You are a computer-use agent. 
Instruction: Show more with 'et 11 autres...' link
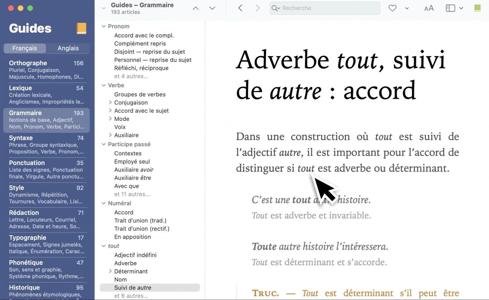point(132,194)
